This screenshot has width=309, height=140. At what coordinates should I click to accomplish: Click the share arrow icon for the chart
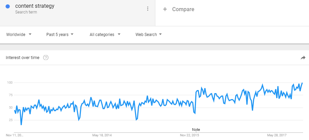[303, 58]
